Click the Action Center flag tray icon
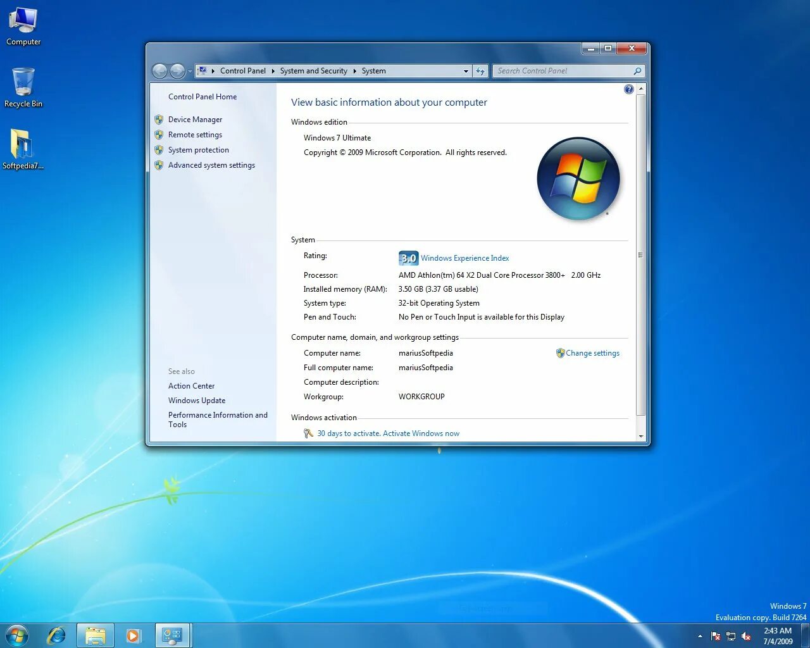This screenshot has width=810, height=648. click(716, 636)
